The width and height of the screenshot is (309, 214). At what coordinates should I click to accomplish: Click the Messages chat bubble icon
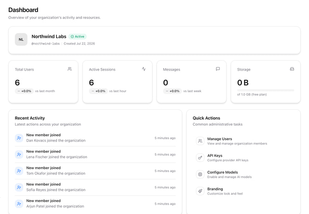[218, 69]
